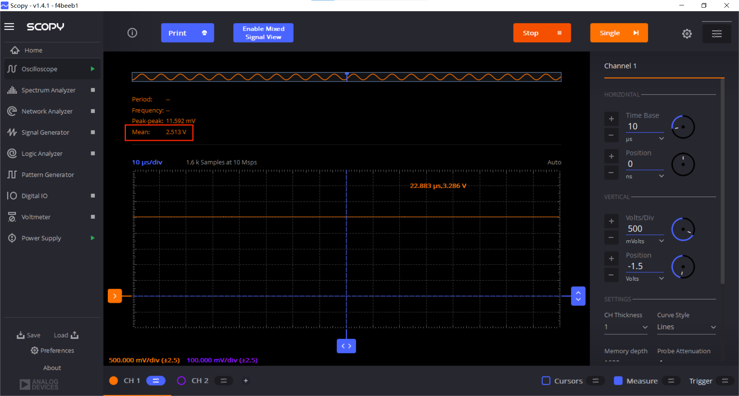Open Trigger settings icon
This screenshot has width=739, height=396.
(725, 381)
